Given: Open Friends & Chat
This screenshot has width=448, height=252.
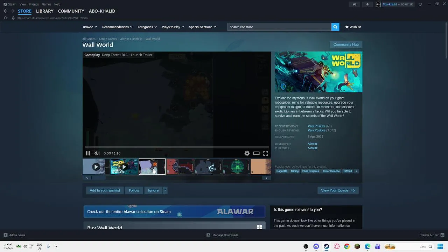Looking at the screenshot, I should pyautogui.click(x=432, y=235).
